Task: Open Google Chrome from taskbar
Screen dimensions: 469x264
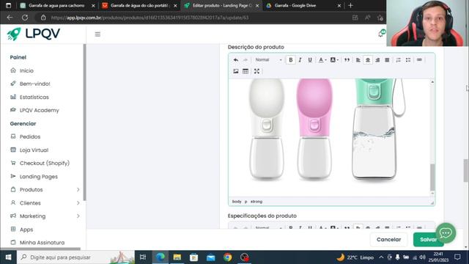Action: [228, 257]
